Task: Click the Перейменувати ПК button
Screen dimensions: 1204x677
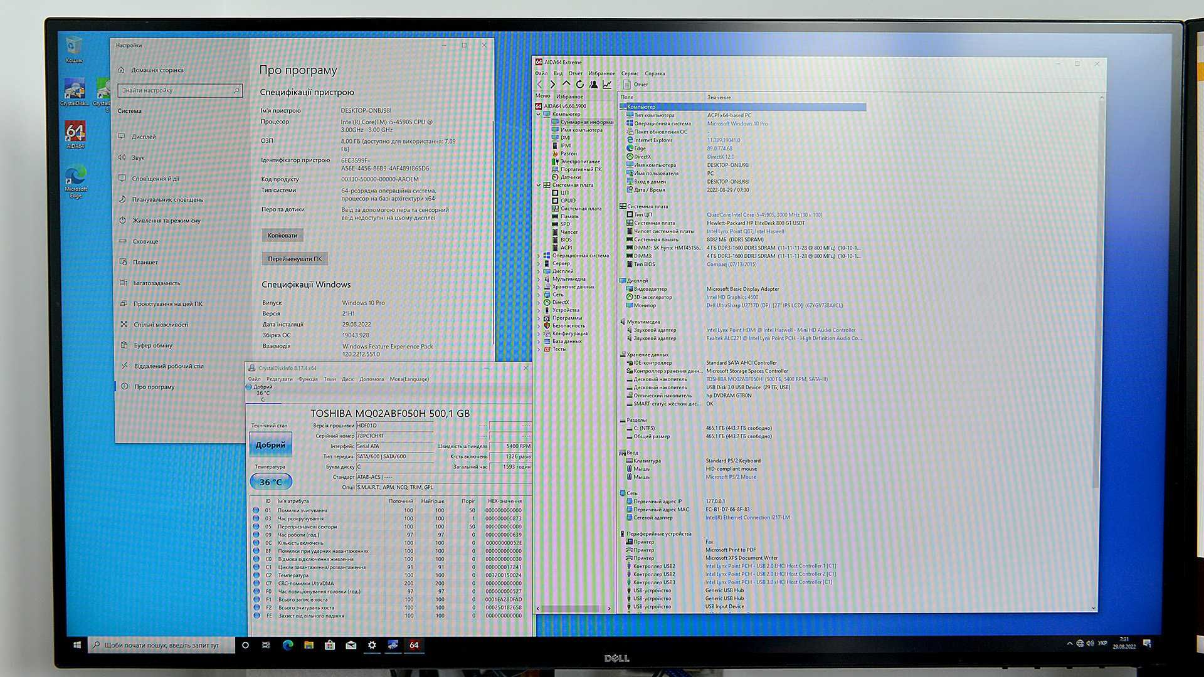Action: pyautogui.click(x=295, y=259)
